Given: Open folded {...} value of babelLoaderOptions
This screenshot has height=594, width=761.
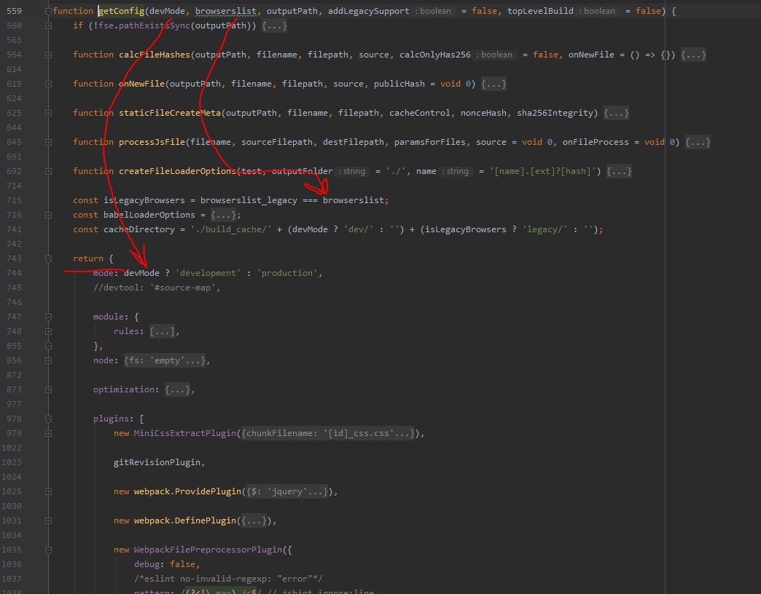Looking at the screenshot, I should [223, 215].
